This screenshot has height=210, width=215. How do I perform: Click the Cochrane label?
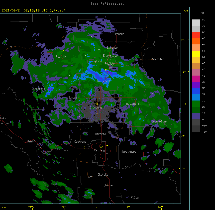pyautogui.click(x=80, y=142)
